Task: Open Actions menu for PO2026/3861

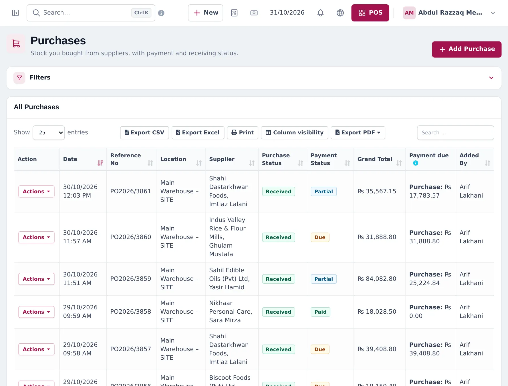Action: tap(36, 192)
